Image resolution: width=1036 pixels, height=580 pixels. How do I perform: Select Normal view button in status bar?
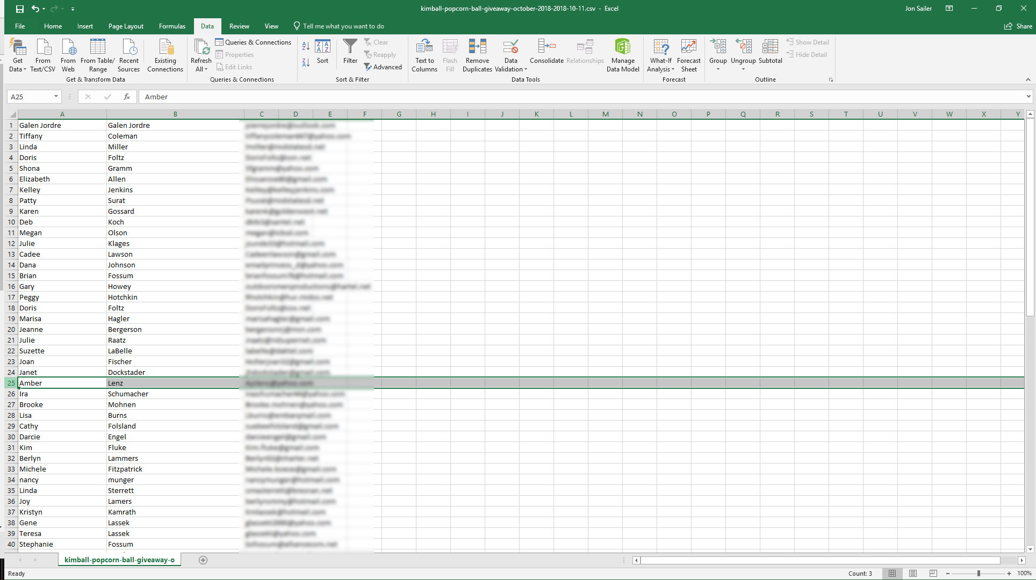click(x=892, y=574)
